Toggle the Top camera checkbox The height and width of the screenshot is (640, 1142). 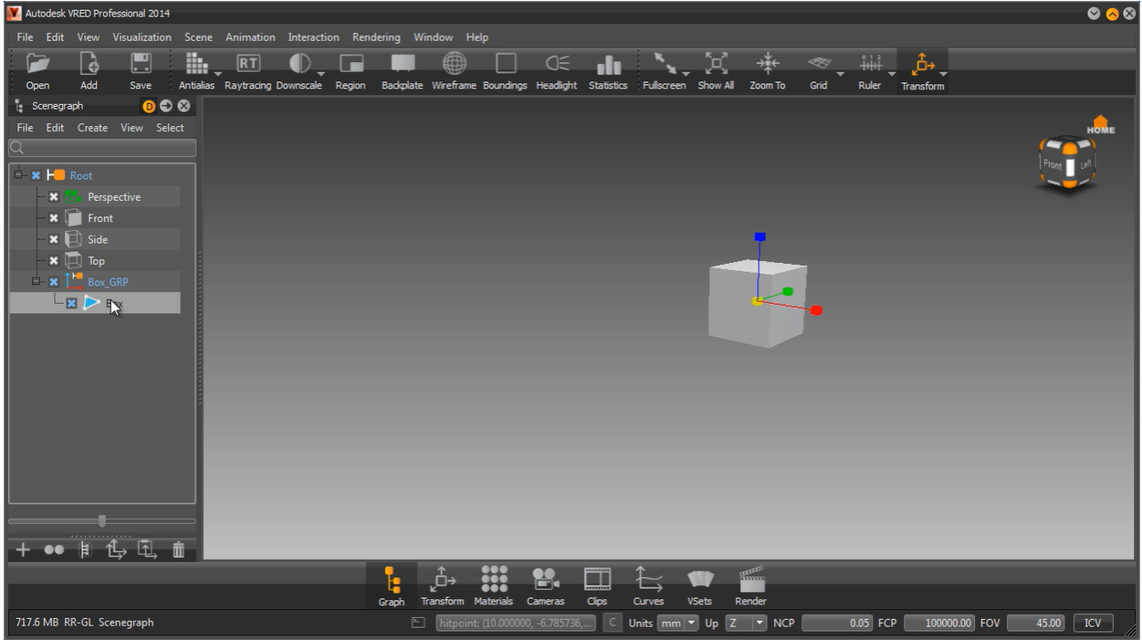54,260
